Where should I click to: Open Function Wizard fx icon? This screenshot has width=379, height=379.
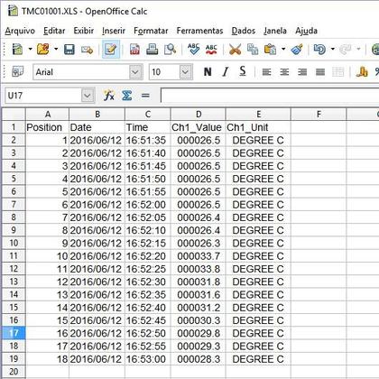coord(109,96)
